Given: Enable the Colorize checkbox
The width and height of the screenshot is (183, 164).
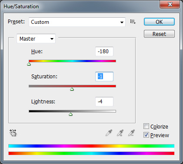Looking at the screenshot, I should pos(146,126).
